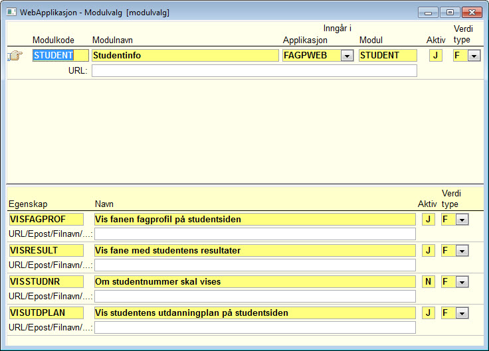Click the pointing hand row indicator icon
The width and height of the screenshot is (489, 351).
(15, 56)
